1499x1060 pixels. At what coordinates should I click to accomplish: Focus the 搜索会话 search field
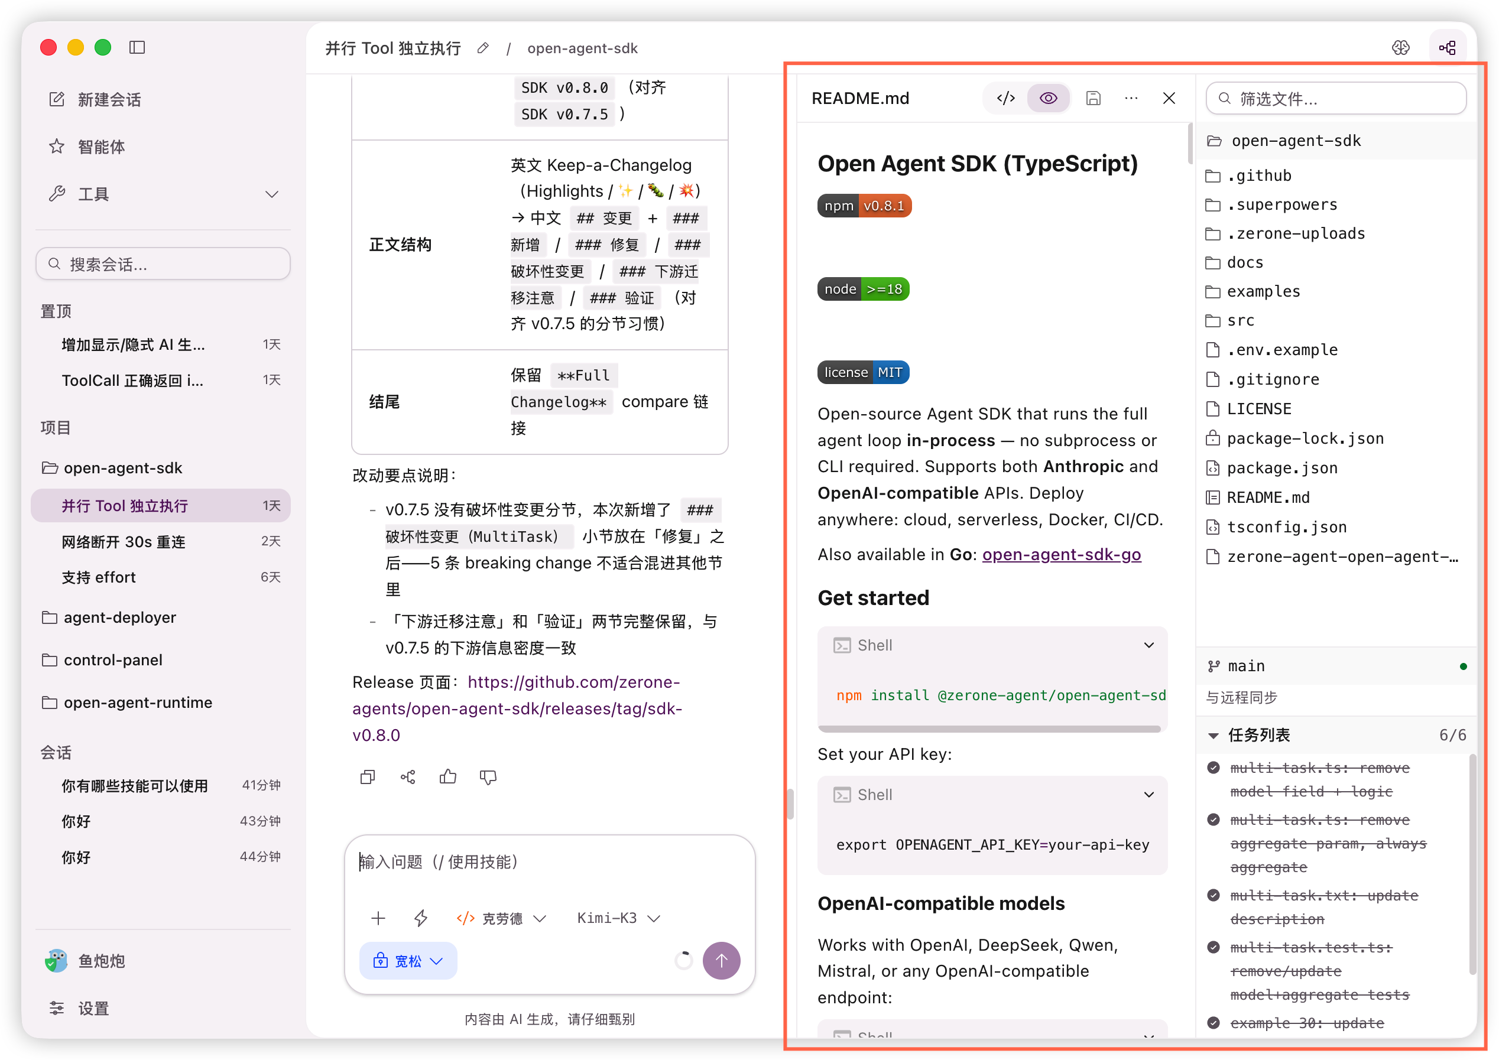(x=163, y=264)
